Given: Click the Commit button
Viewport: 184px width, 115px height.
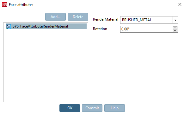Looking at the screenshot, I should (x=92, y=108).
